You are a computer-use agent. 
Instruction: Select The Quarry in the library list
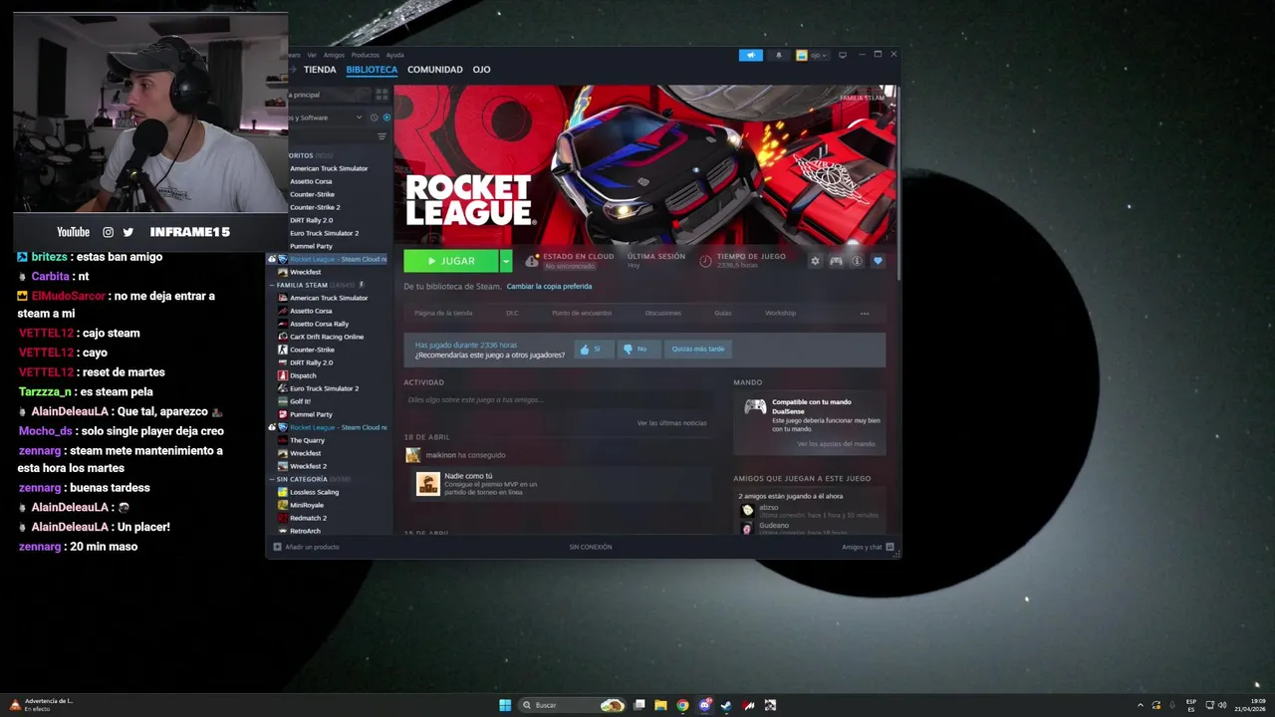tap(307, 440)
